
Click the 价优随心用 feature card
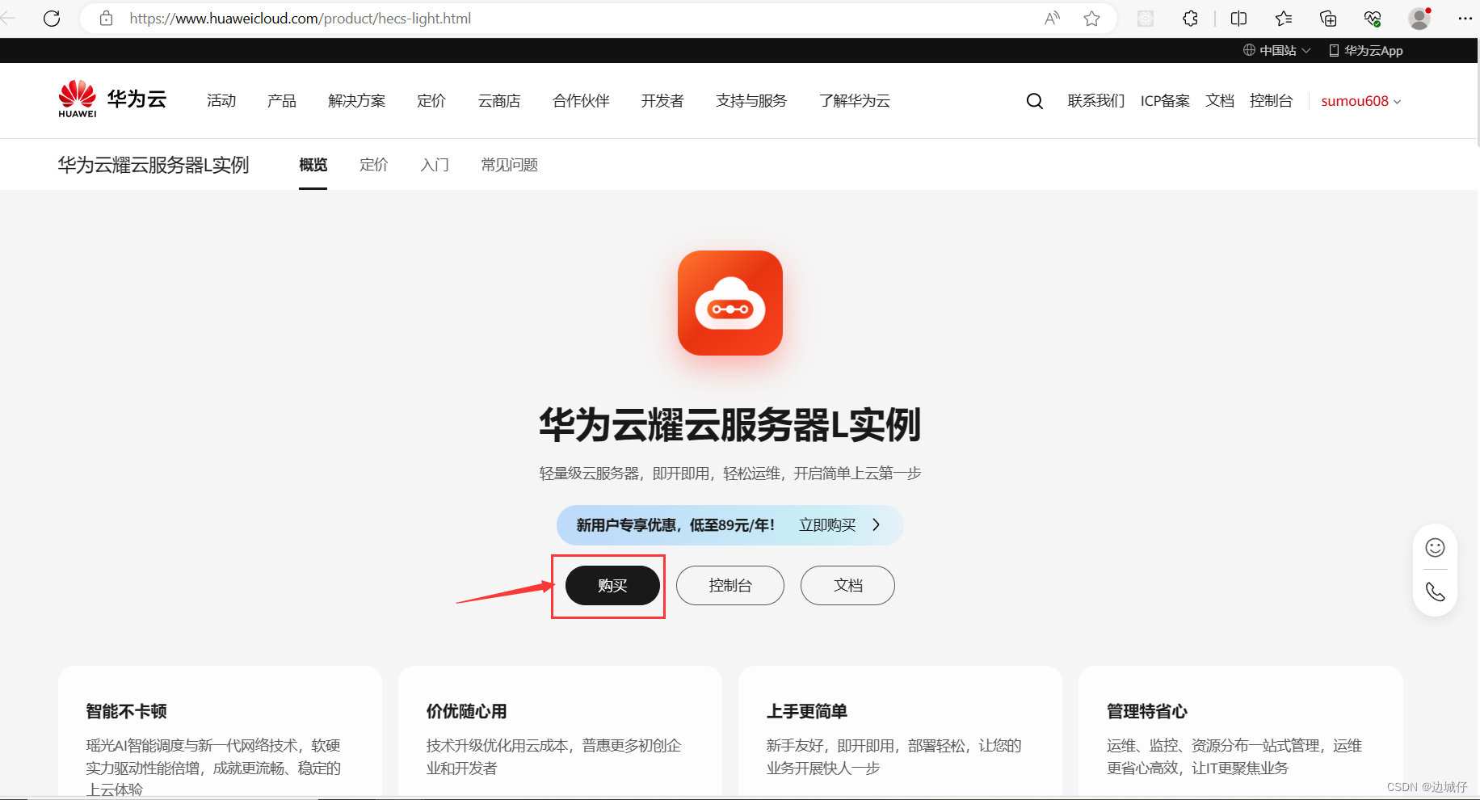(560, 731)
